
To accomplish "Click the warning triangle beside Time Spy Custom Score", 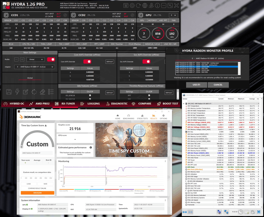I will [46, 126].
